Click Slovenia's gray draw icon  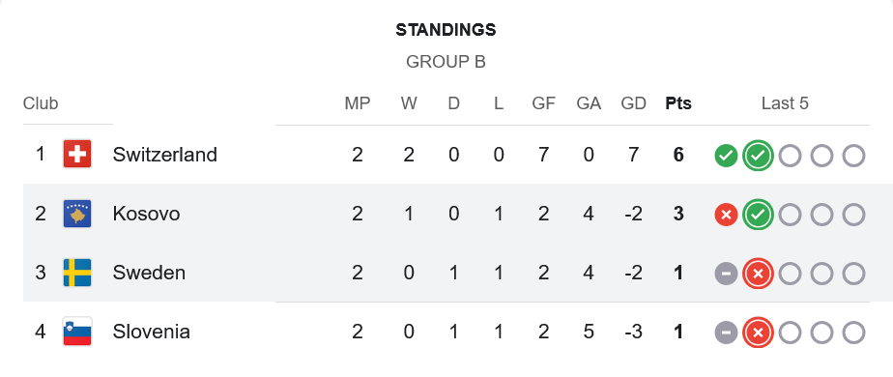click(x=726, y=333)
